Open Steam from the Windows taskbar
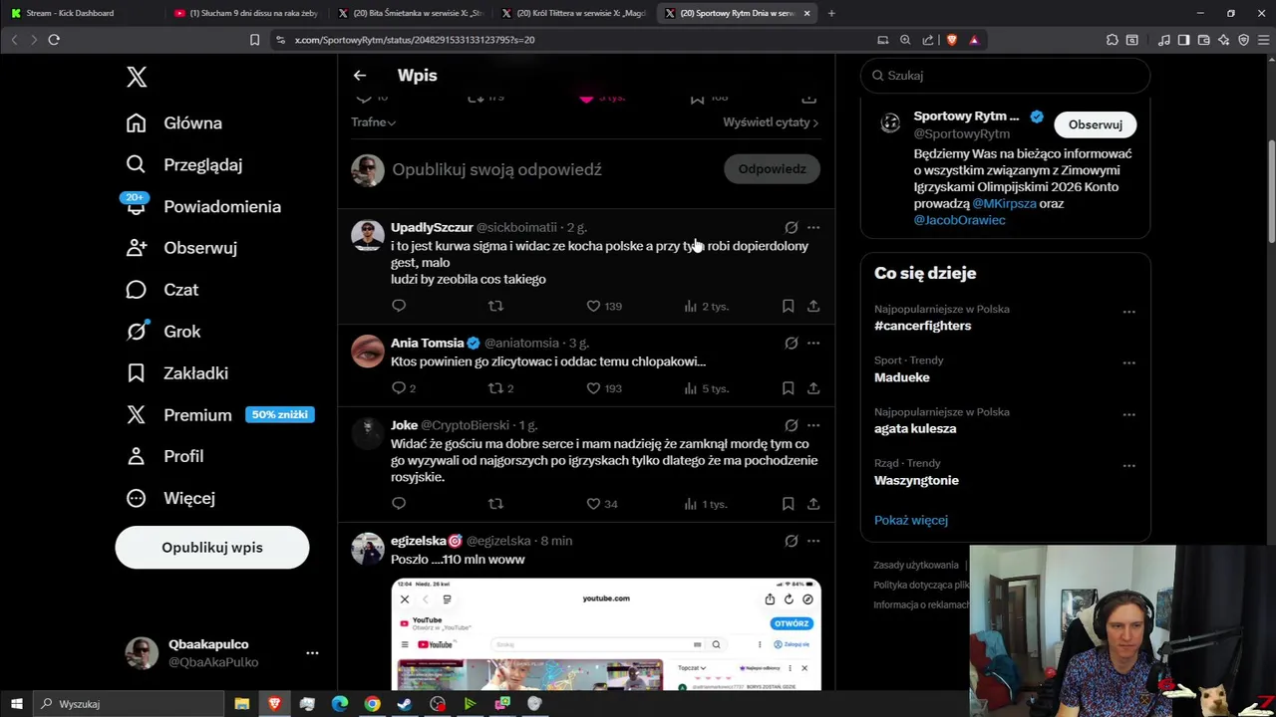The width and height of the screenshot is (1276, 717). [404, 704]
